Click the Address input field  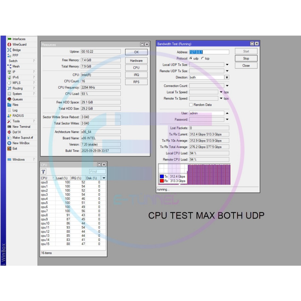(x=209, y=52)
